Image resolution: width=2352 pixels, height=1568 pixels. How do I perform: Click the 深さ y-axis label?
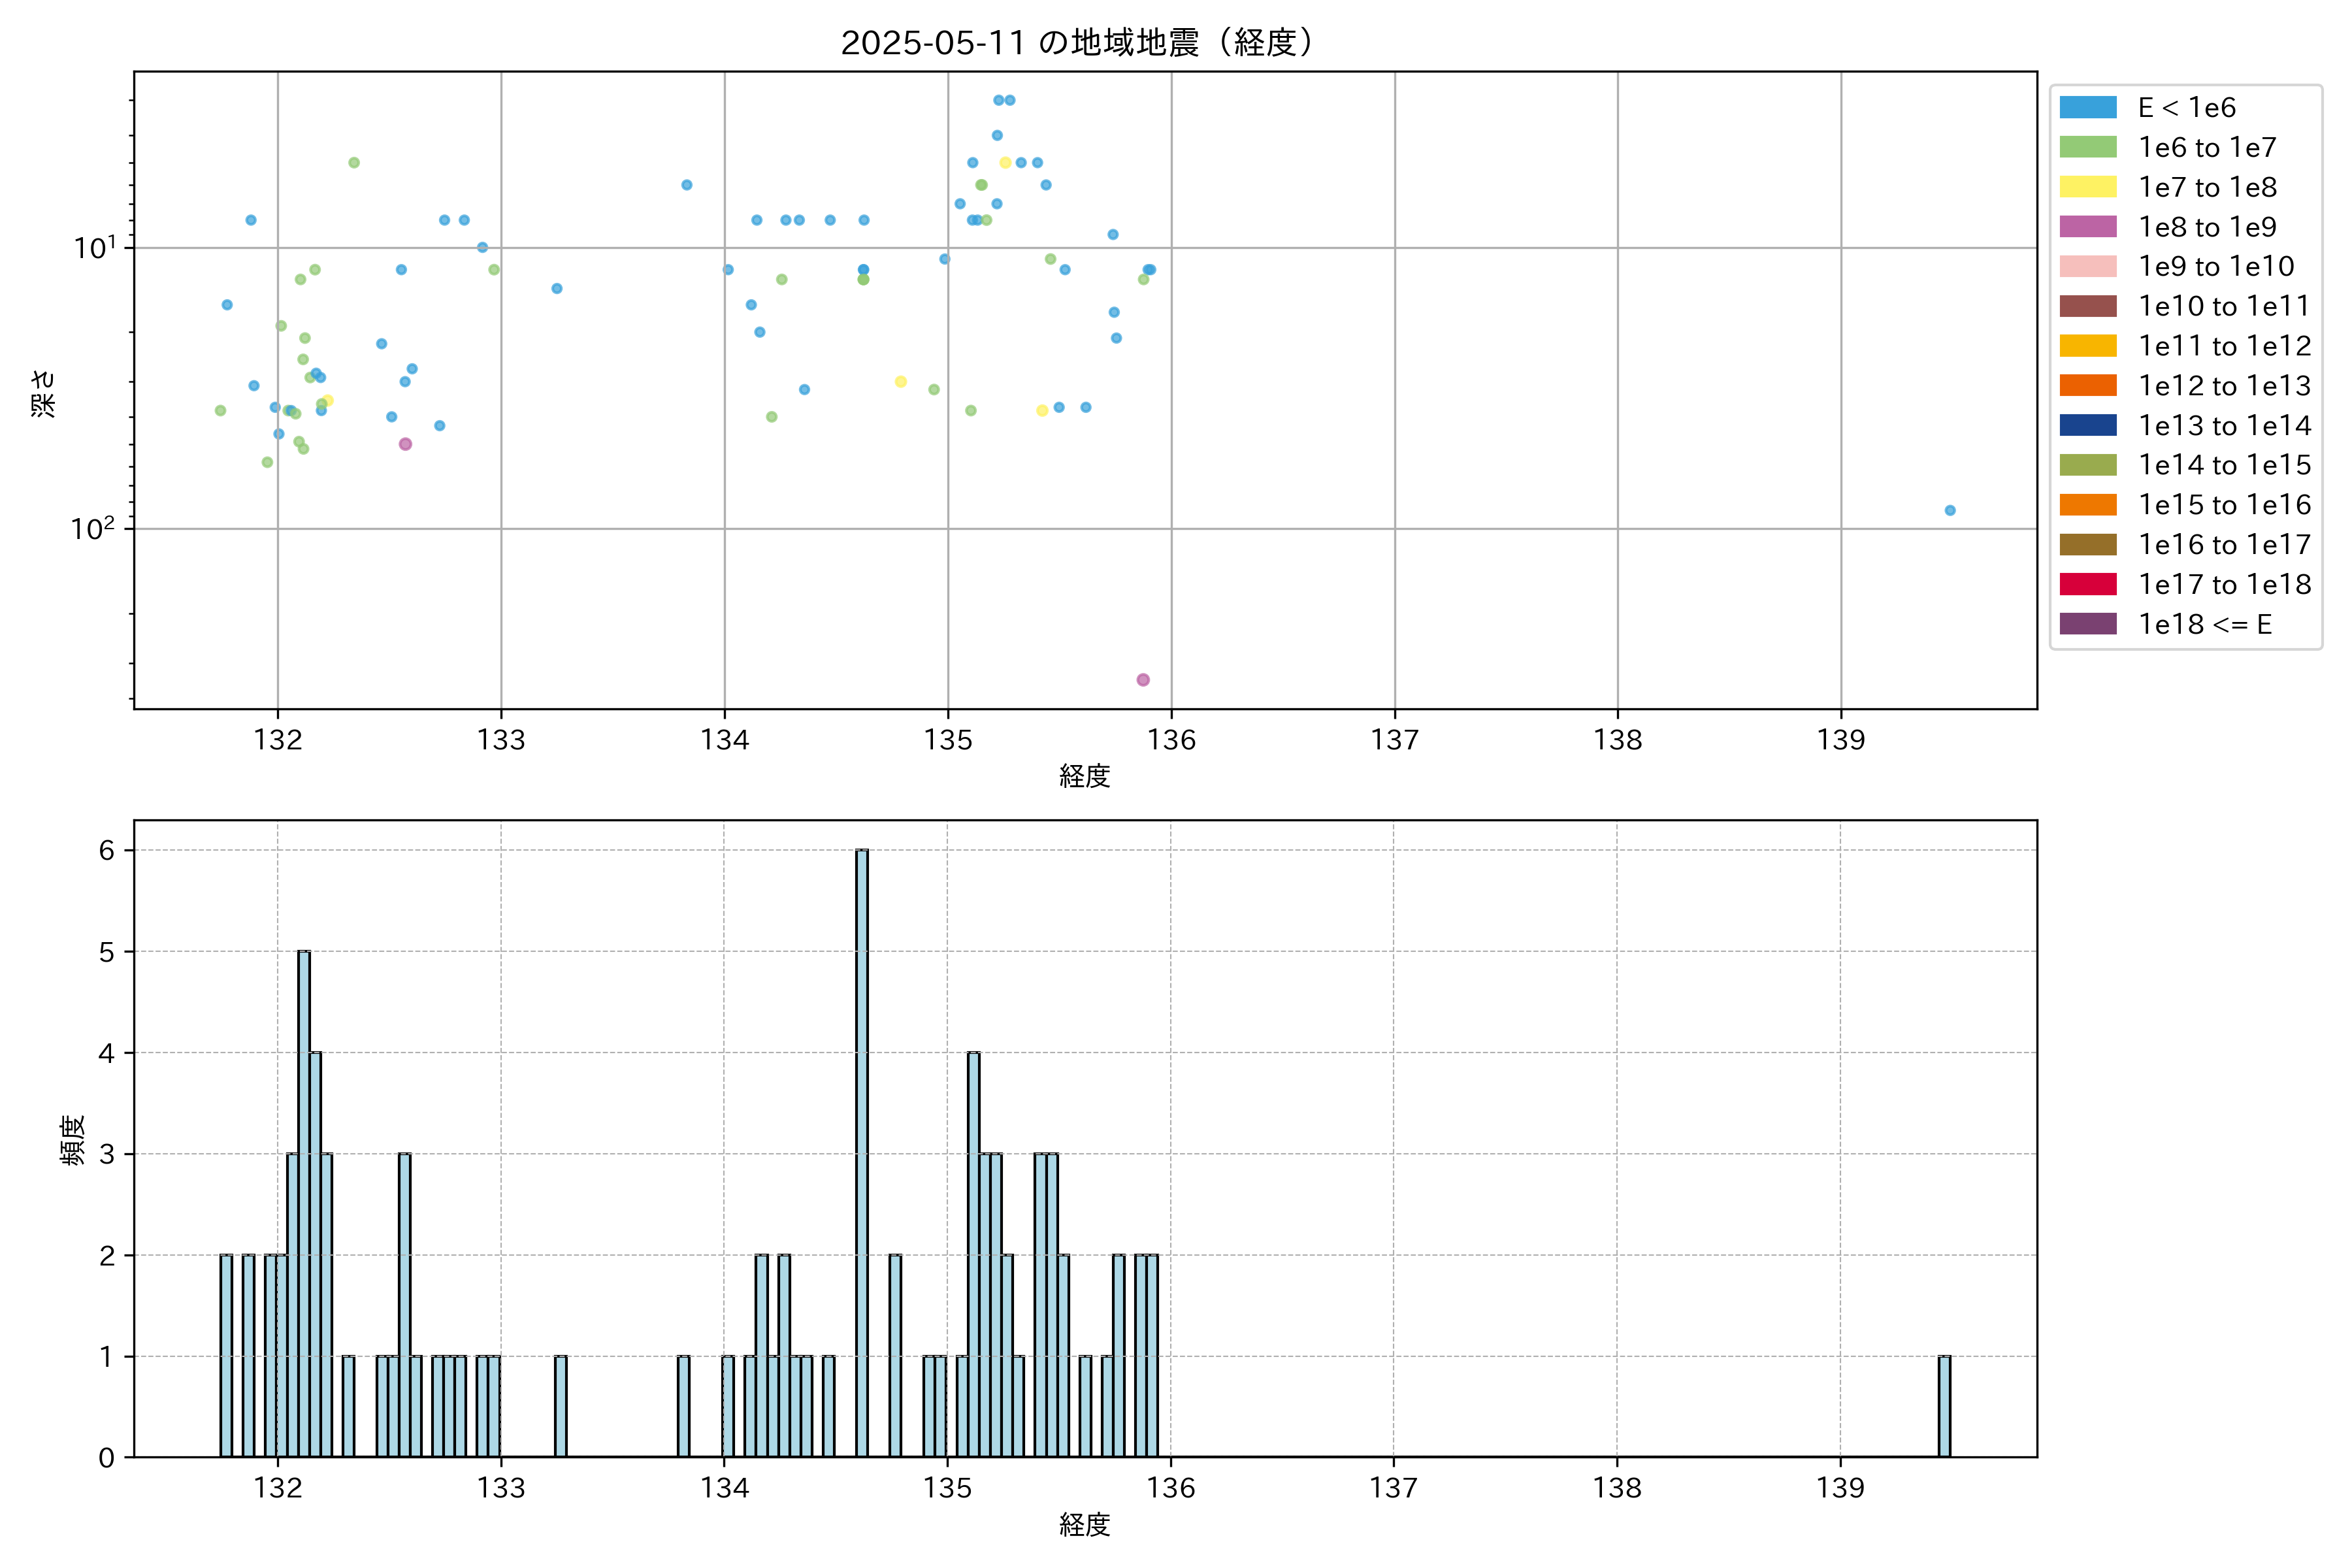click(x=44, y=393)
